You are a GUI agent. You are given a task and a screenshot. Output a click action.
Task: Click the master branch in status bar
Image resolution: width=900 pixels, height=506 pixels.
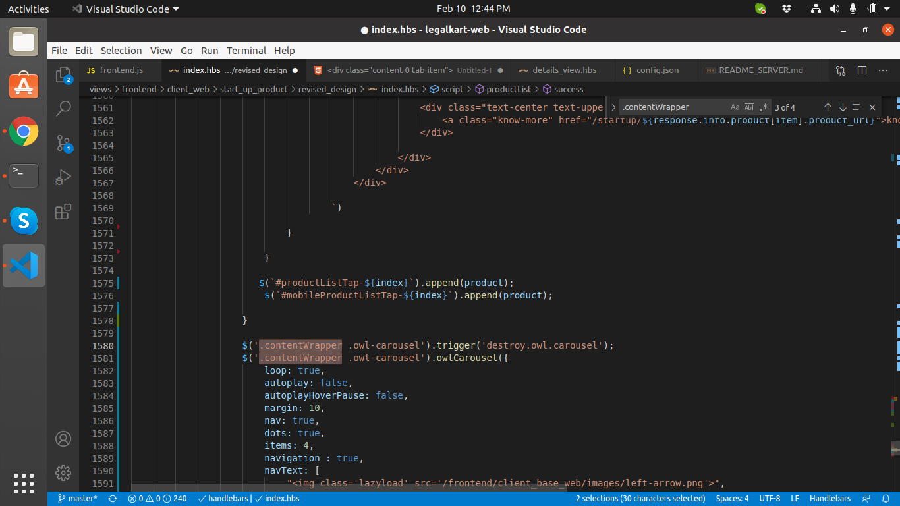pos(78,499)
